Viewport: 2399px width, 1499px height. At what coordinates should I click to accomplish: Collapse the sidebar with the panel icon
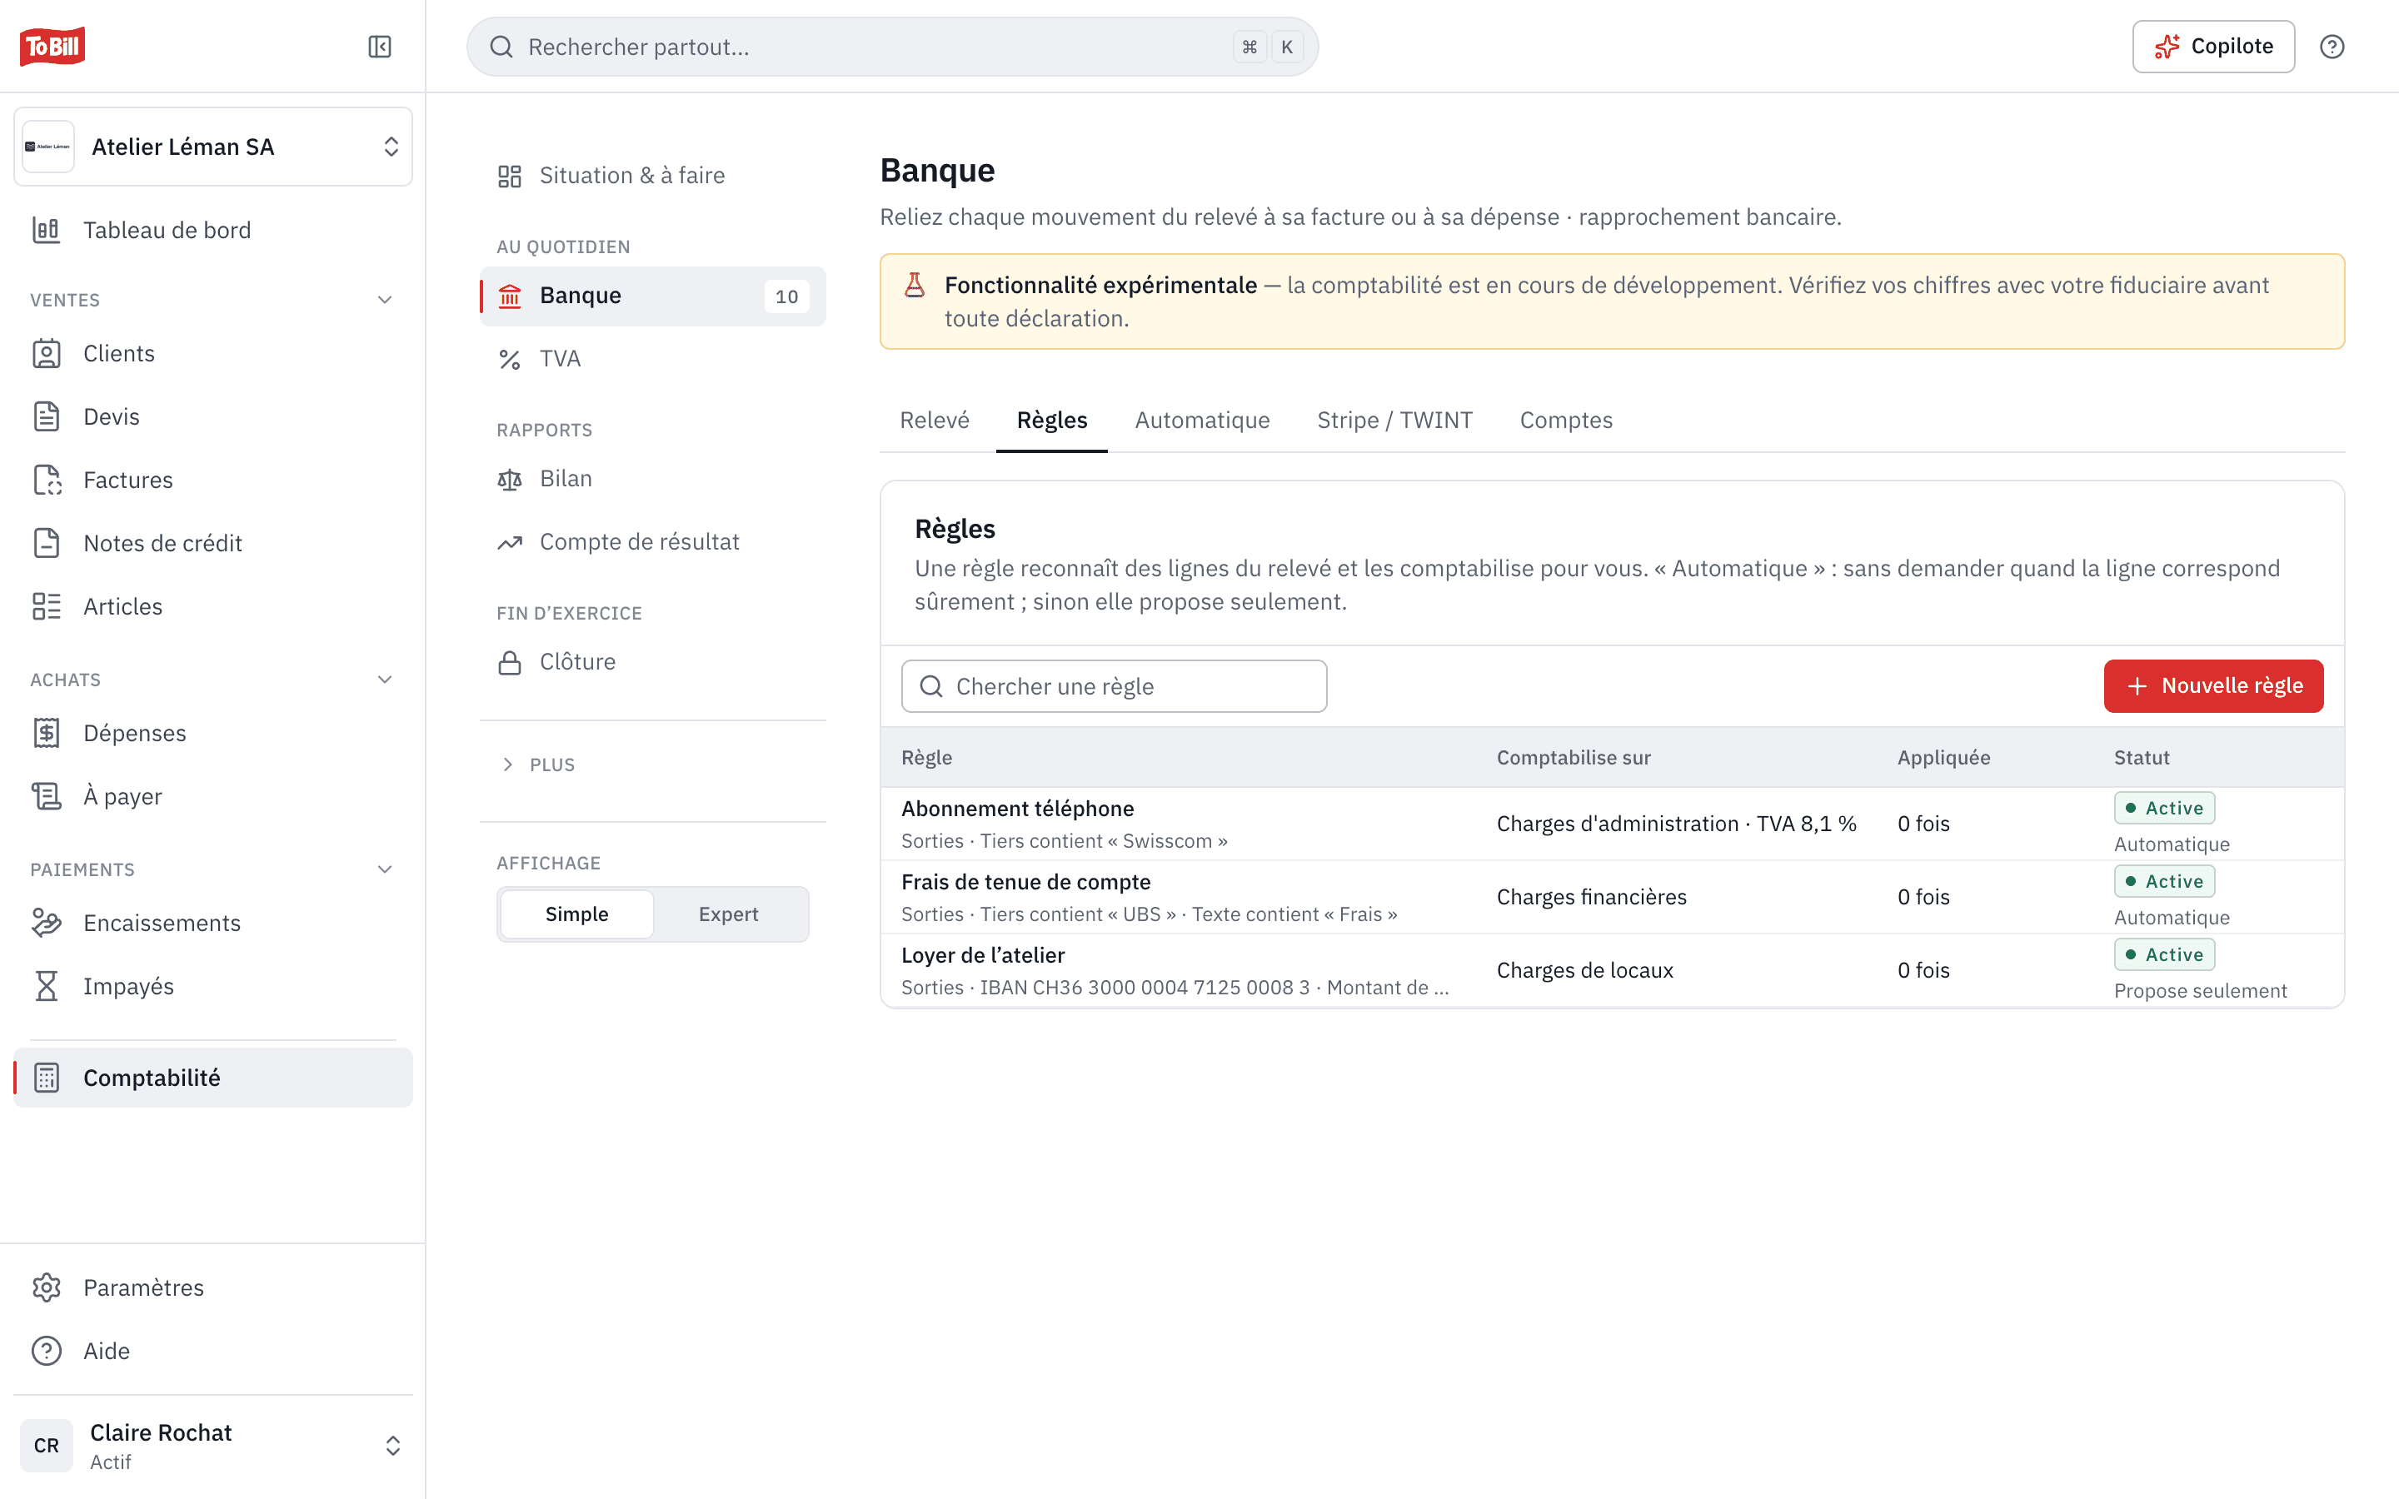(380, 47)
